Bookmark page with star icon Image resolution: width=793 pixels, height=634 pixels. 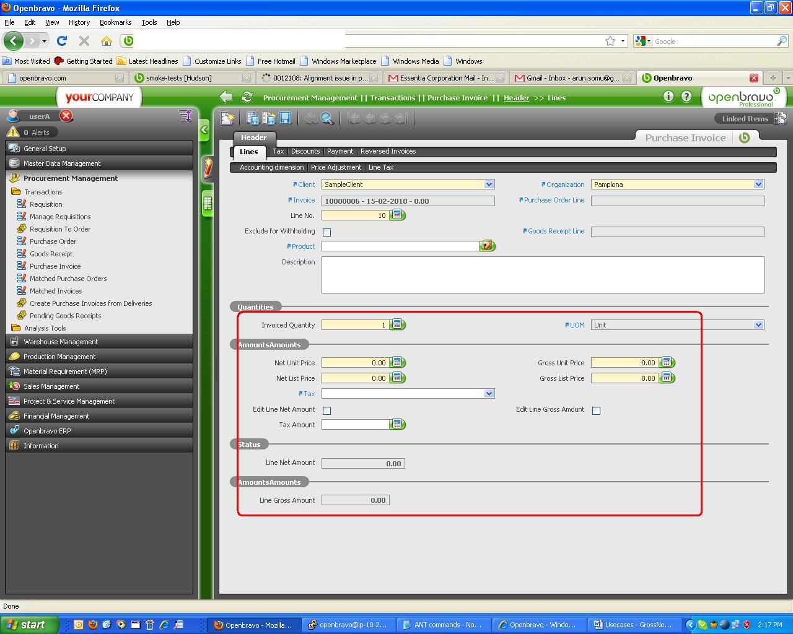[x=610, y=41]
